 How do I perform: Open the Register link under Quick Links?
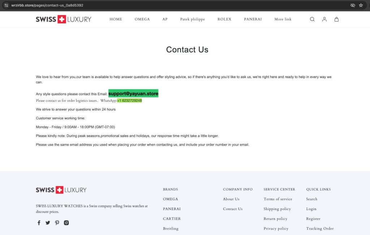(313, 218)
